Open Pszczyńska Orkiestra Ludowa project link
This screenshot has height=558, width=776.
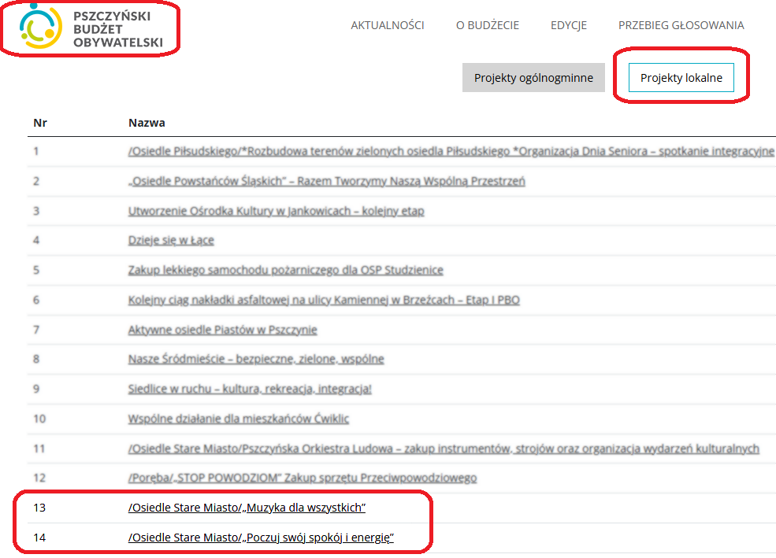pos(443,449)
